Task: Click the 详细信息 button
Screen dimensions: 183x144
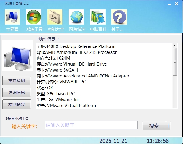Action: [17, 93]
